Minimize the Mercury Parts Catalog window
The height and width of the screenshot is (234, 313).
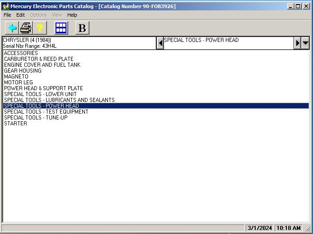[290, 6]
